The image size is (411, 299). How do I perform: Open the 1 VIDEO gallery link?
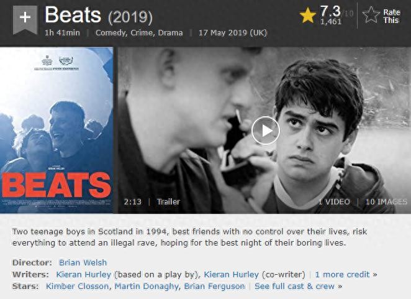click(x=334, y=201)
